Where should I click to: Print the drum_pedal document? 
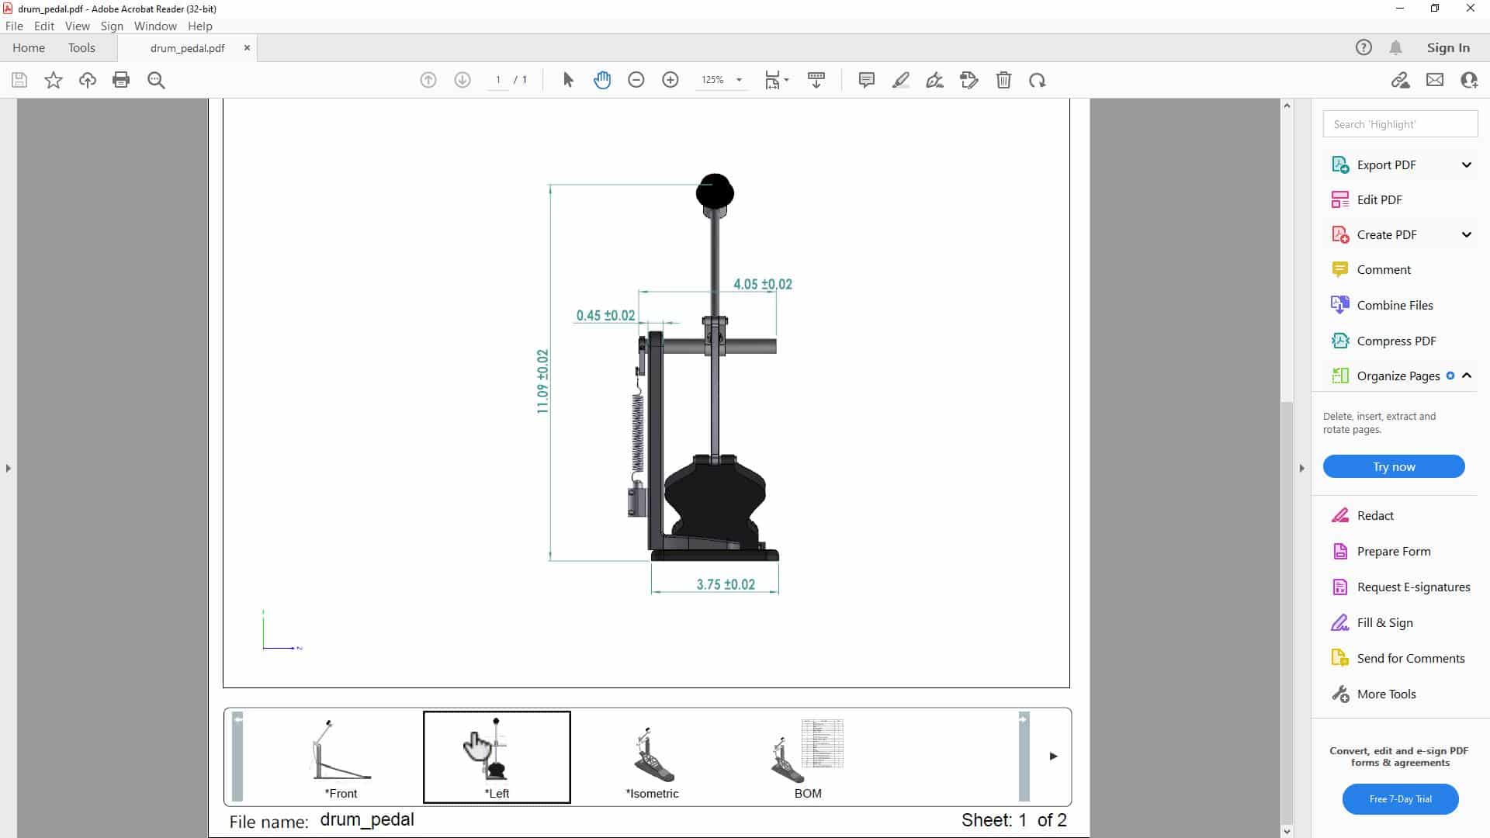tap(121, 80)
